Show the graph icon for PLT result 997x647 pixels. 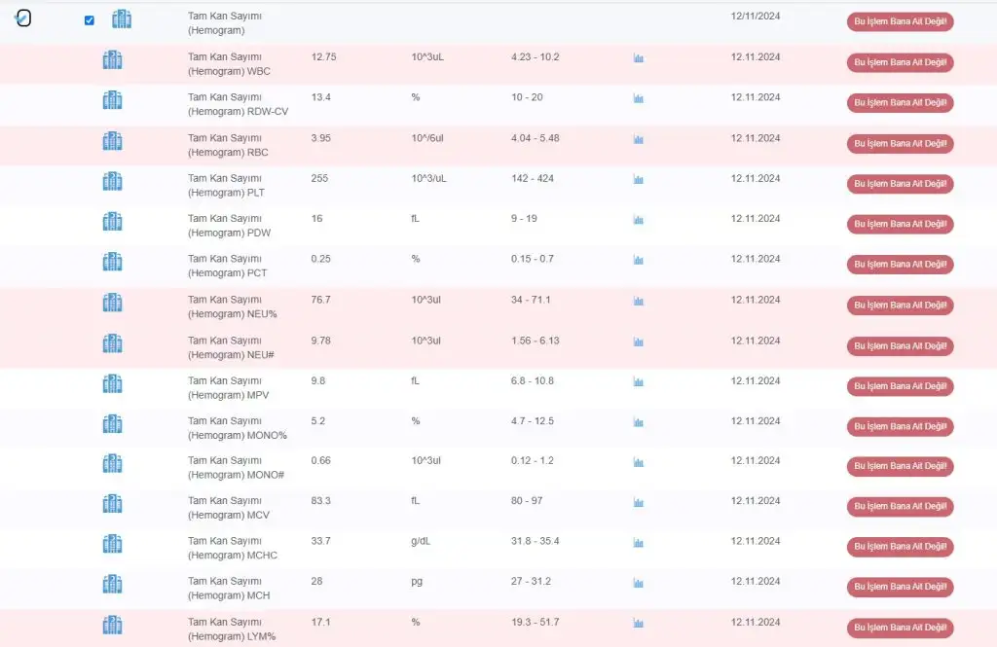tap(639, 180)
